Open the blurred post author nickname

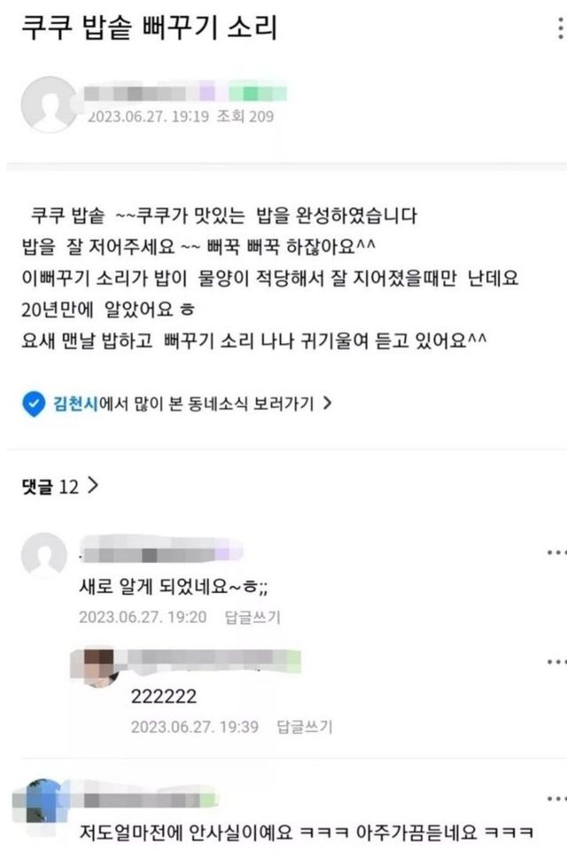click(185, 93)
